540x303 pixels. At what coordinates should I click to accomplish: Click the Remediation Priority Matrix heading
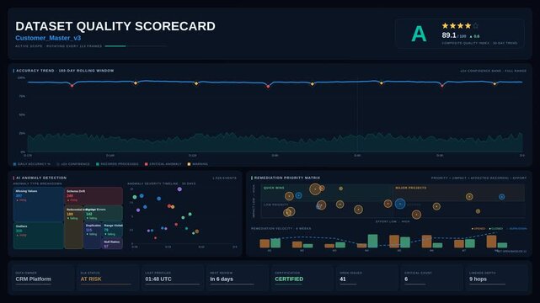click(287, 178)
